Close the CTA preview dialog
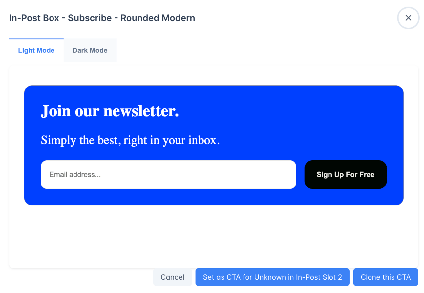424x293 pixels. tap(408, 18)
